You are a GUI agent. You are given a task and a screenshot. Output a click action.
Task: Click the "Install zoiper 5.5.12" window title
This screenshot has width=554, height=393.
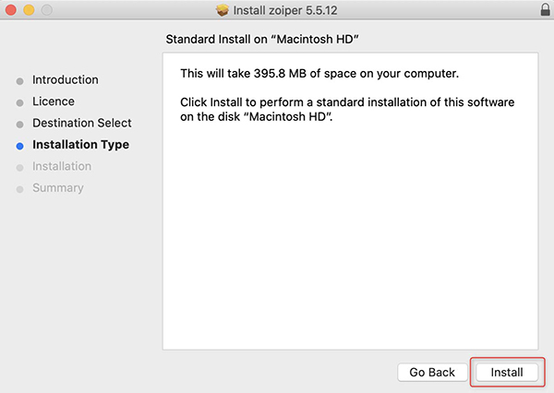click(286, 11)
